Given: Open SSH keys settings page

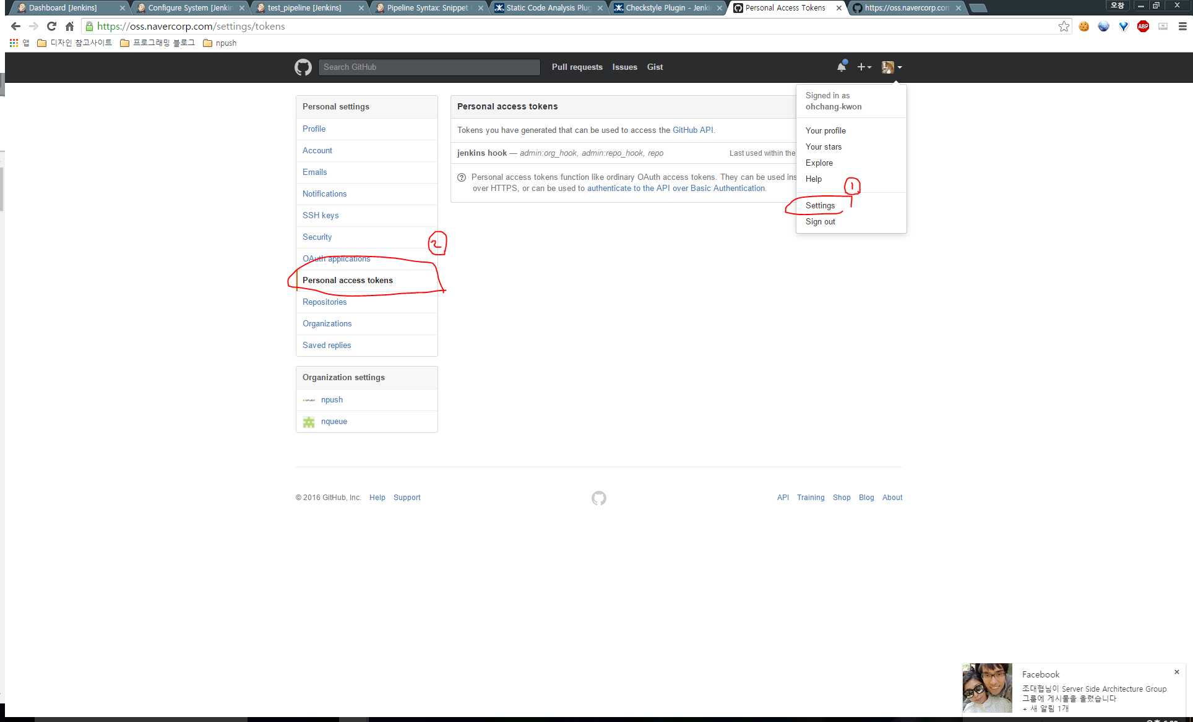Looking at the screenshot, I should 321,215.
